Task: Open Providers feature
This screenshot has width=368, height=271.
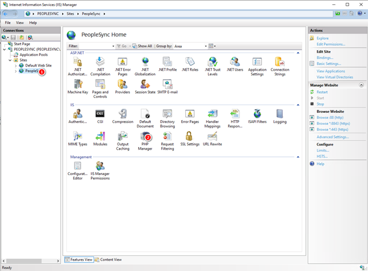Action: [122, 87]
